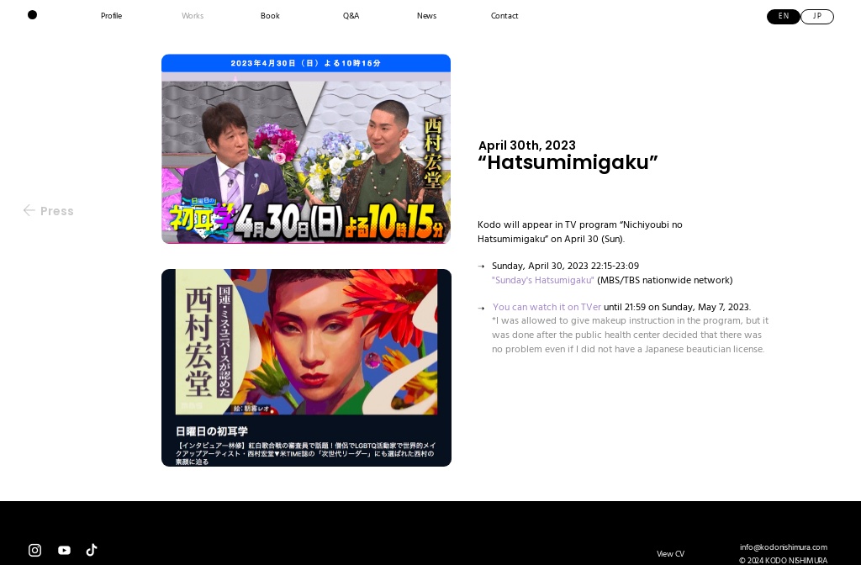861x565 pixels.
Task: Select Contact in the navigation bar
Action: click(x=504, y=16)
